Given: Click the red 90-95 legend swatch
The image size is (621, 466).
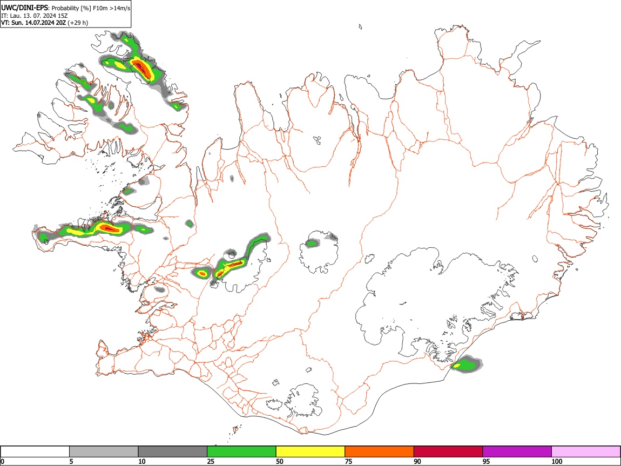Looking at the screenshot, I should click(x=448, y=452).
